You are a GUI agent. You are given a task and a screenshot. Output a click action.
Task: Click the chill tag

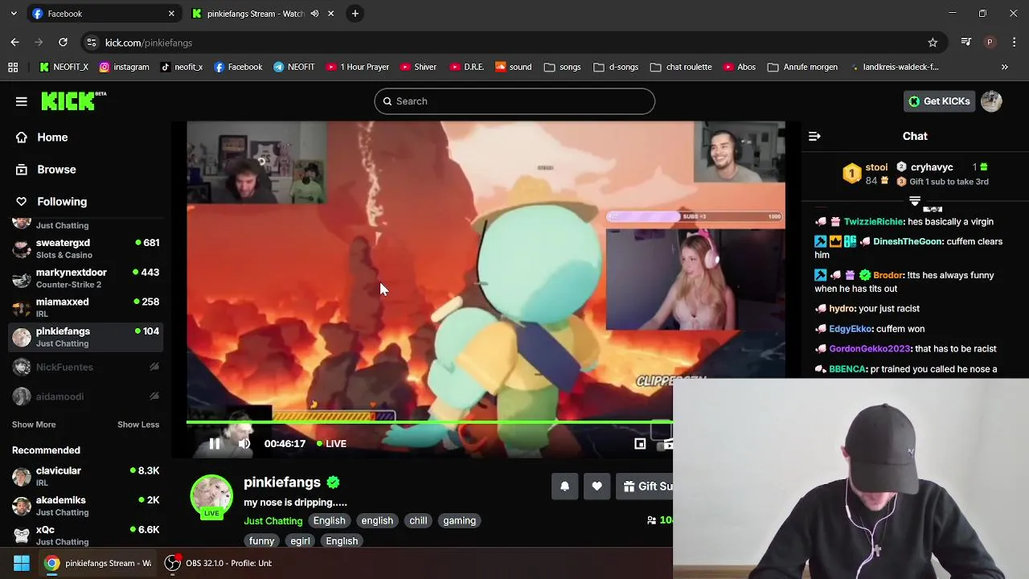[x=418, y=521]
